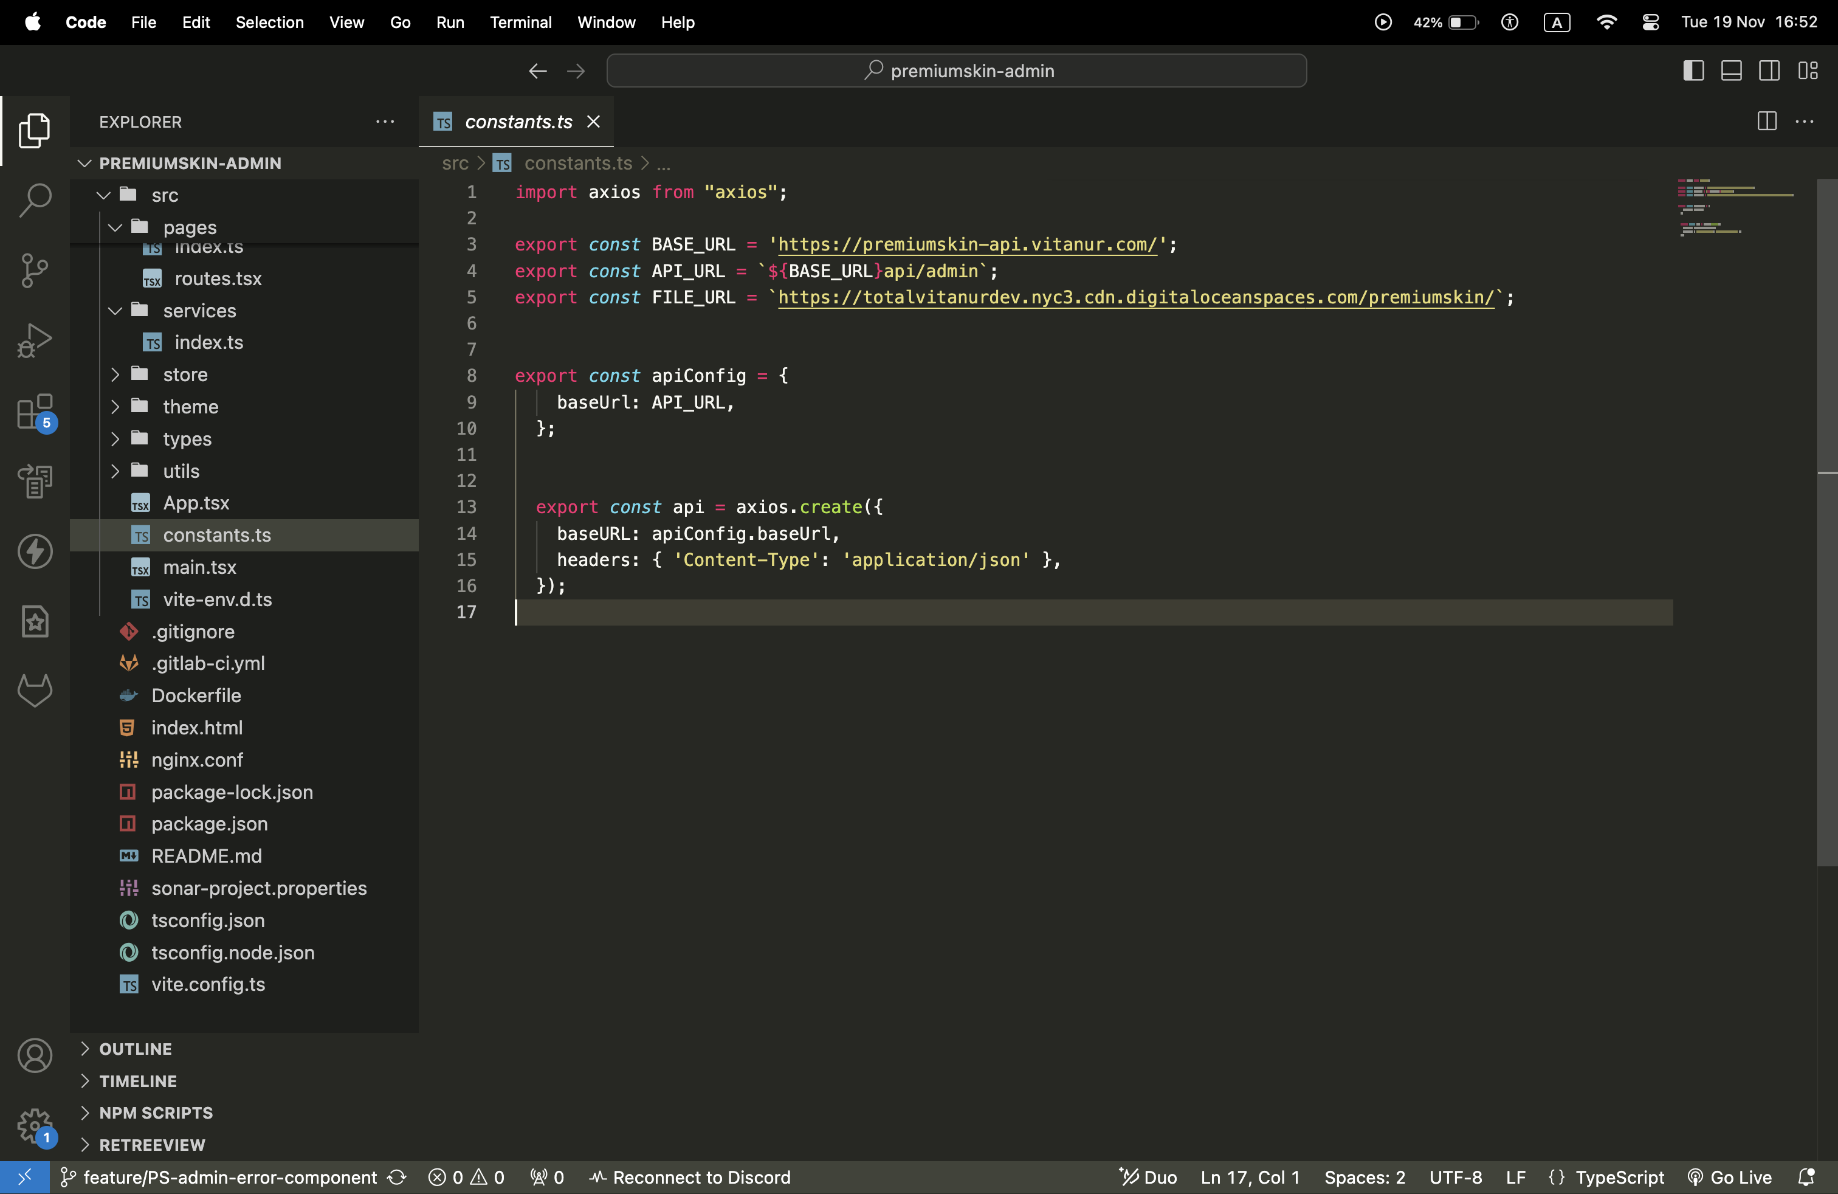This screenshot has width=1838, height=1194.
Task: Open the Selection menu
Action: (269, 22)
